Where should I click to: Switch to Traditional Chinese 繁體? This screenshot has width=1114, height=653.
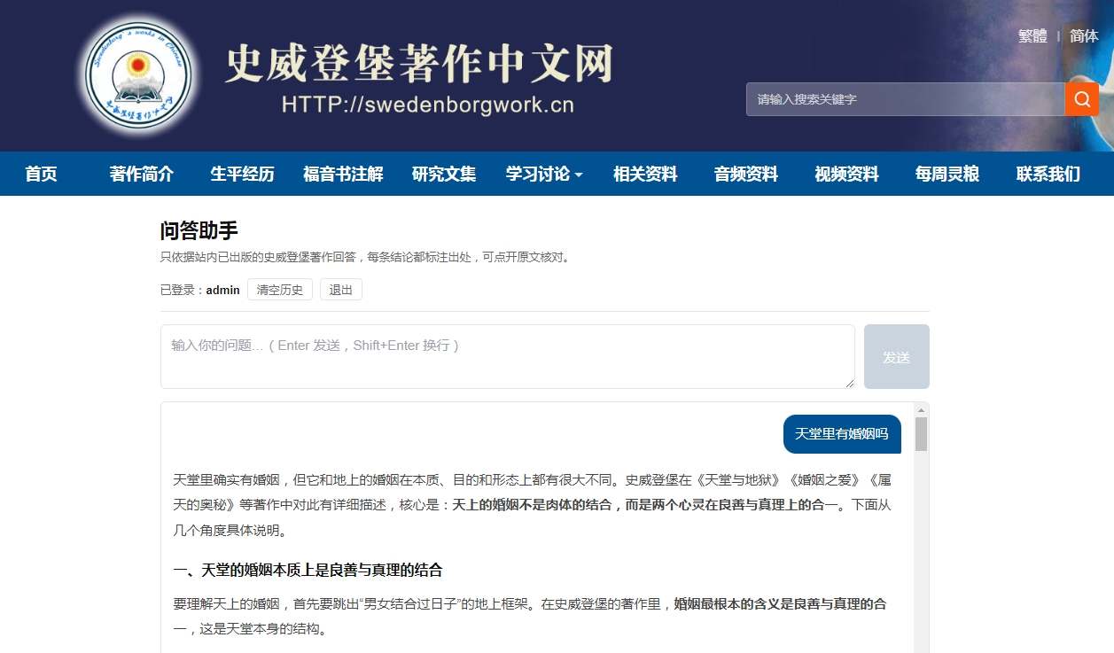(1032, 36)
